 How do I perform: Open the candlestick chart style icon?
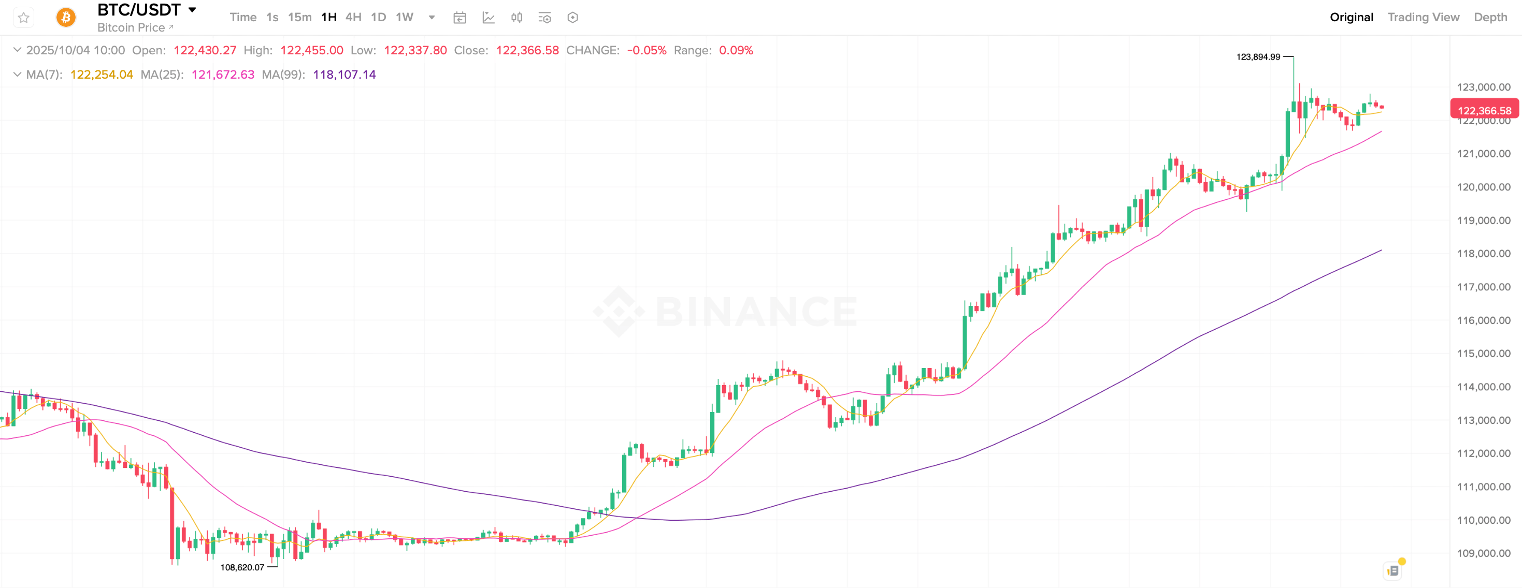point(516,18)
